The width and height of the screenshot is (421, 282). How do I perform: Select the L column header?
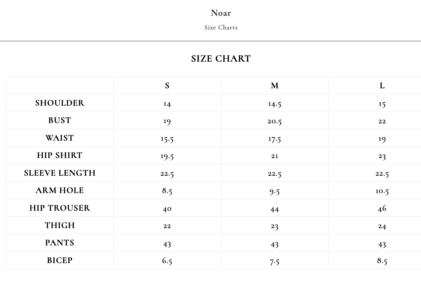382,86
